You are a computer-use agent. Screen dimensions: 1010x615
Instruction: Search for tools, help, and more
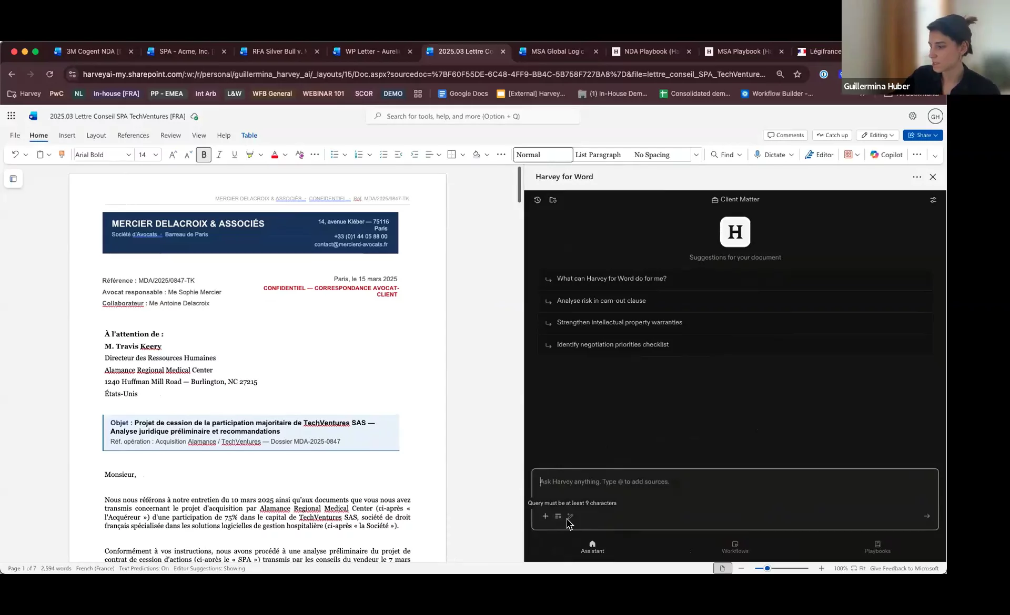(x=472, y=116)
